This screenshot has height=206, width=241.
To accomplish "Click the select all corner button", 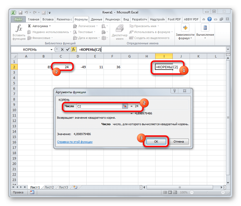I will [x=14, y=56].
